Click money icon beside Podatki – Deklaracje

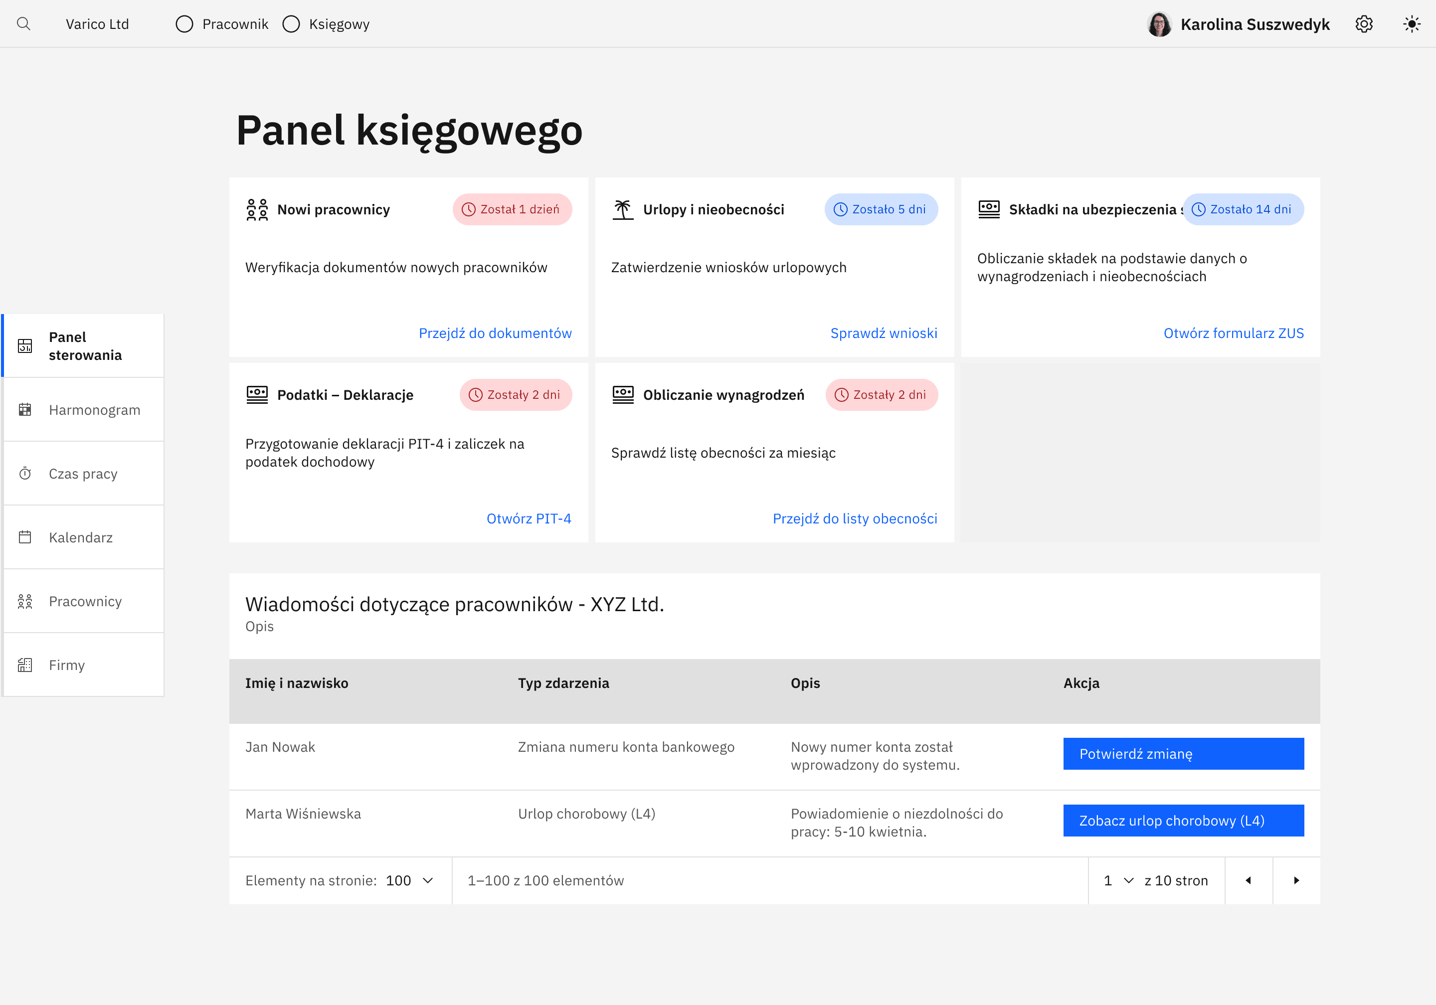[x=256, y=395]
